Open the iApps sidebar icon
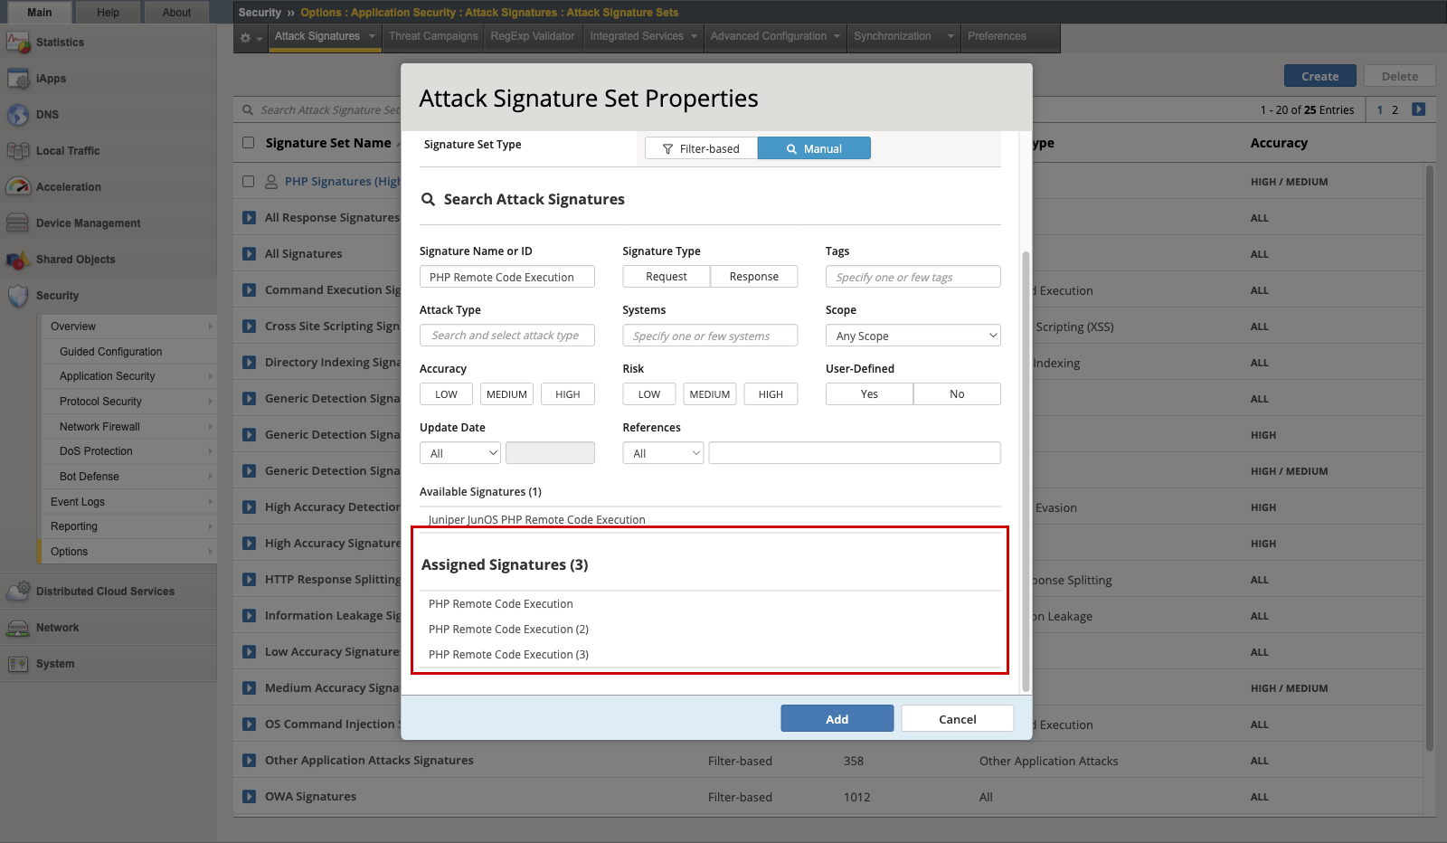This screenshot has width=1447, height=843. pos(18,79)
